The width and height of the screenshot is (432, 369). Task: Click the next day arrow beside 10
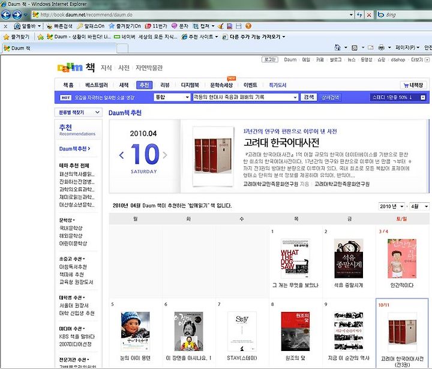165,155
